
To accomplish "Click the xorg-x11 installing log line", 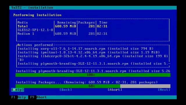I will click(x=85, y=49).
